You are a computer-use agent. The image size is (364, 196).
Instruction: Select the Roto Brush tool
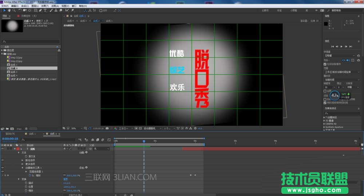pos(67,11)
